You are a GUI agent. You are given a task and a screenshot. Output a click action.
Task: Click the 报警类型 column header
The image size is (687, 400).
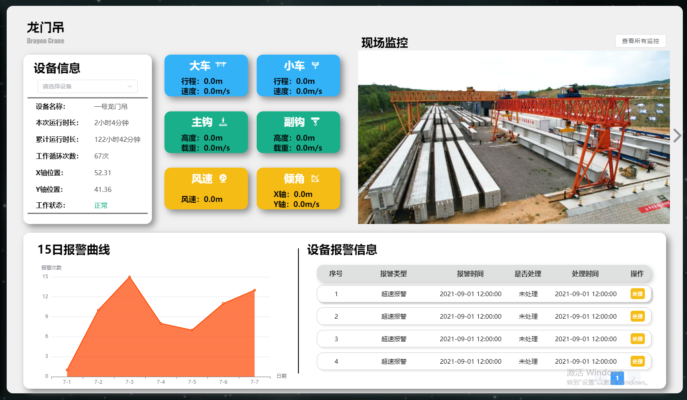pos(393,274)
